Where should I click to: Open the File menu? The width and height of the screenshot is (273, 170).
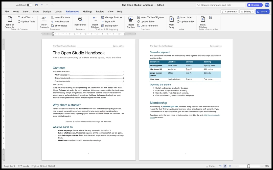(x=7, y=12)
